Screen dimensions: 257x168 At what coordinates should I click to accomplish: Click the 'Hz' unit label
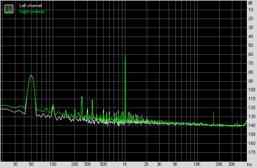[x=250, y=164]
